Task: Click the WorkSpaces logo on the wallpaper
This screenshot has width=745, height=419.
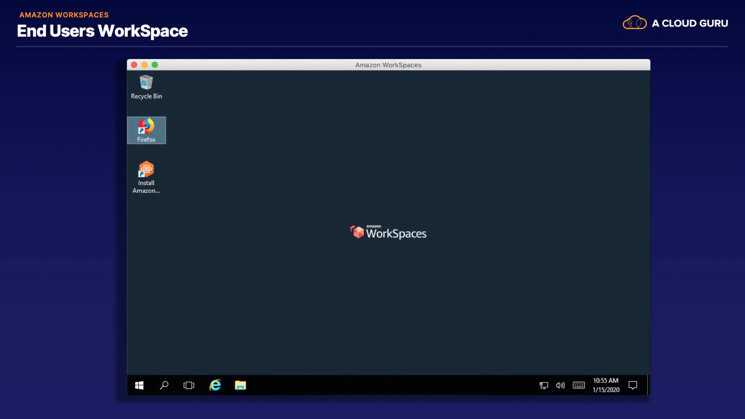Action: [x=388, y=232]
